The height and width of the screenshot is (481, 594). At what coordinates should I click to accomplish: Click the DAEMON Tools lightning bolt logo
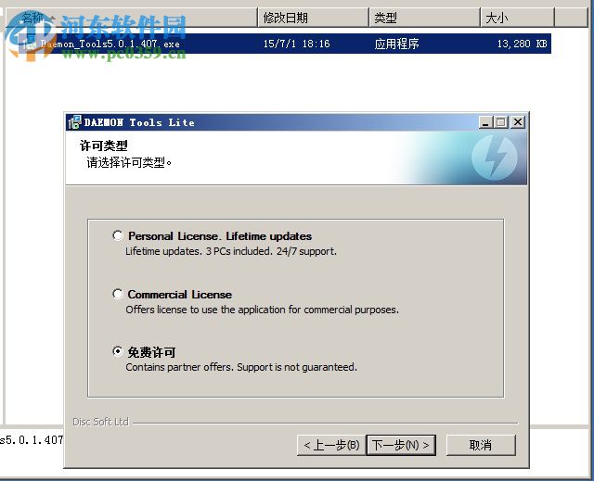coord(495,158)
